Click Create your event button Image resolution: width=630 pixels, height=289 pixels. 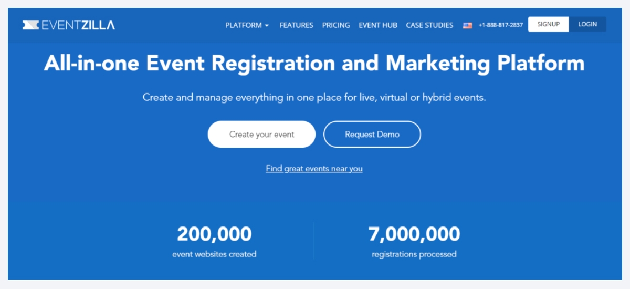click(261, 135)
